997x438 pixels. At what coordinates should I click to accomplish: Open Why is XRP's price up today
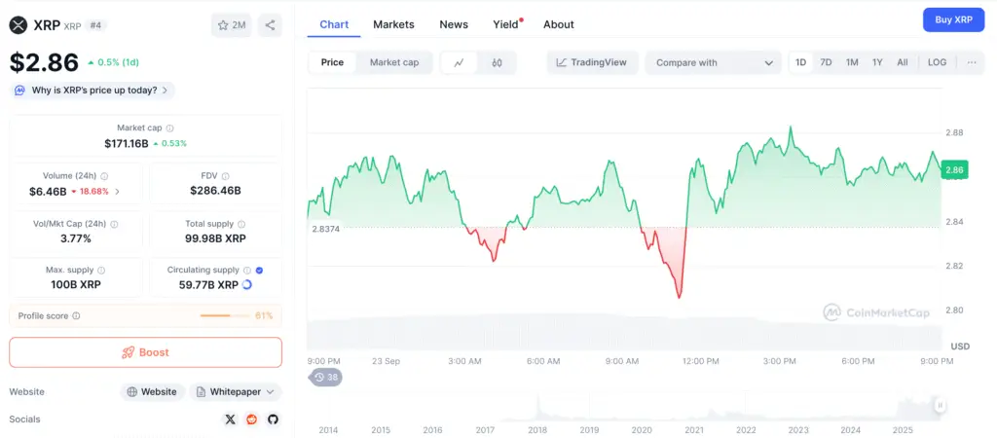coord(92,91)
